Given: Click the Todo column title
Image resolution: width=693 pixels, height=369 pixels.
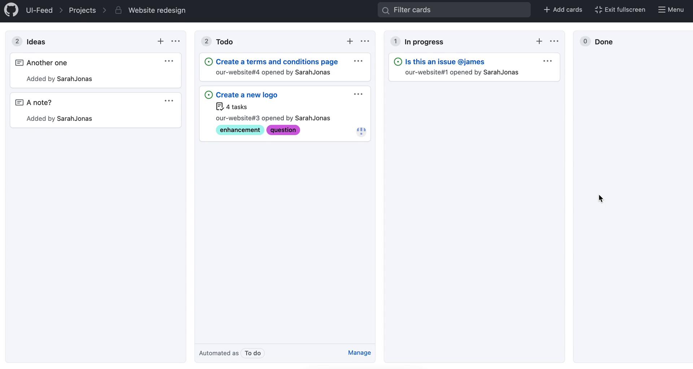Looking at the screenshot, I should (224, 42).
